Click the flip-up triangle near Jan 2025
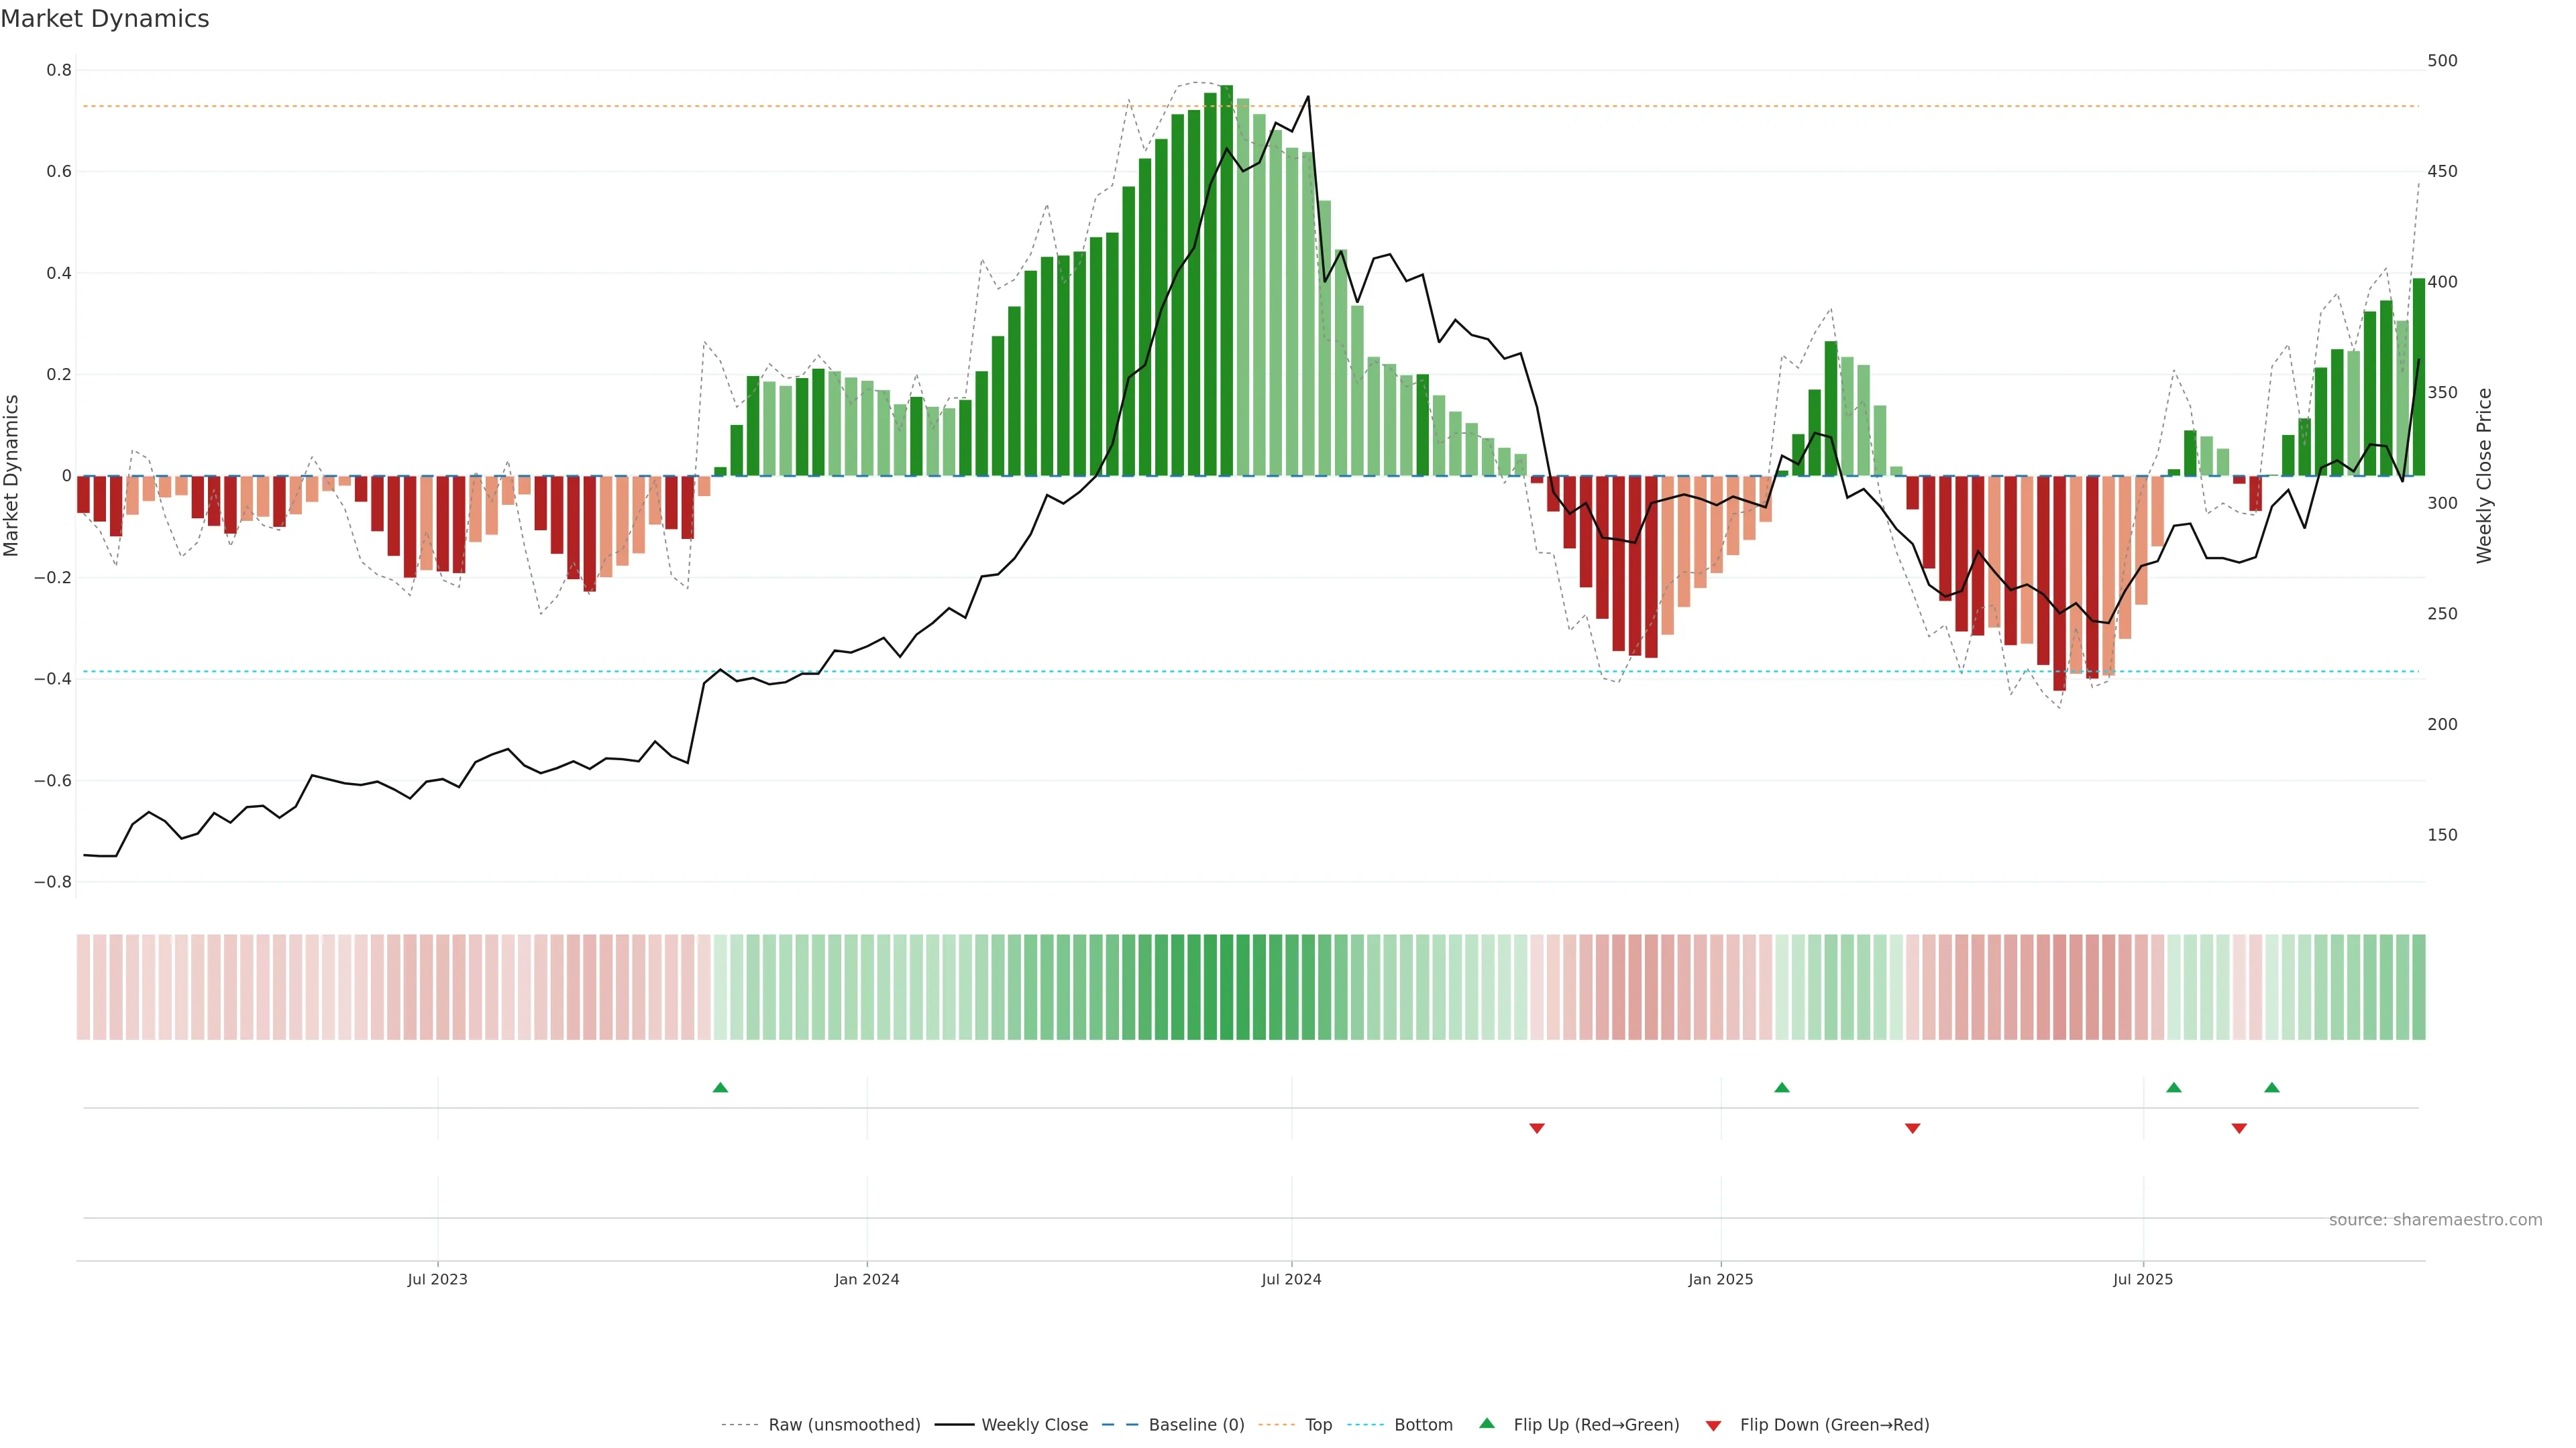2576x1448 pixels. click(x=1781, y=1087)
